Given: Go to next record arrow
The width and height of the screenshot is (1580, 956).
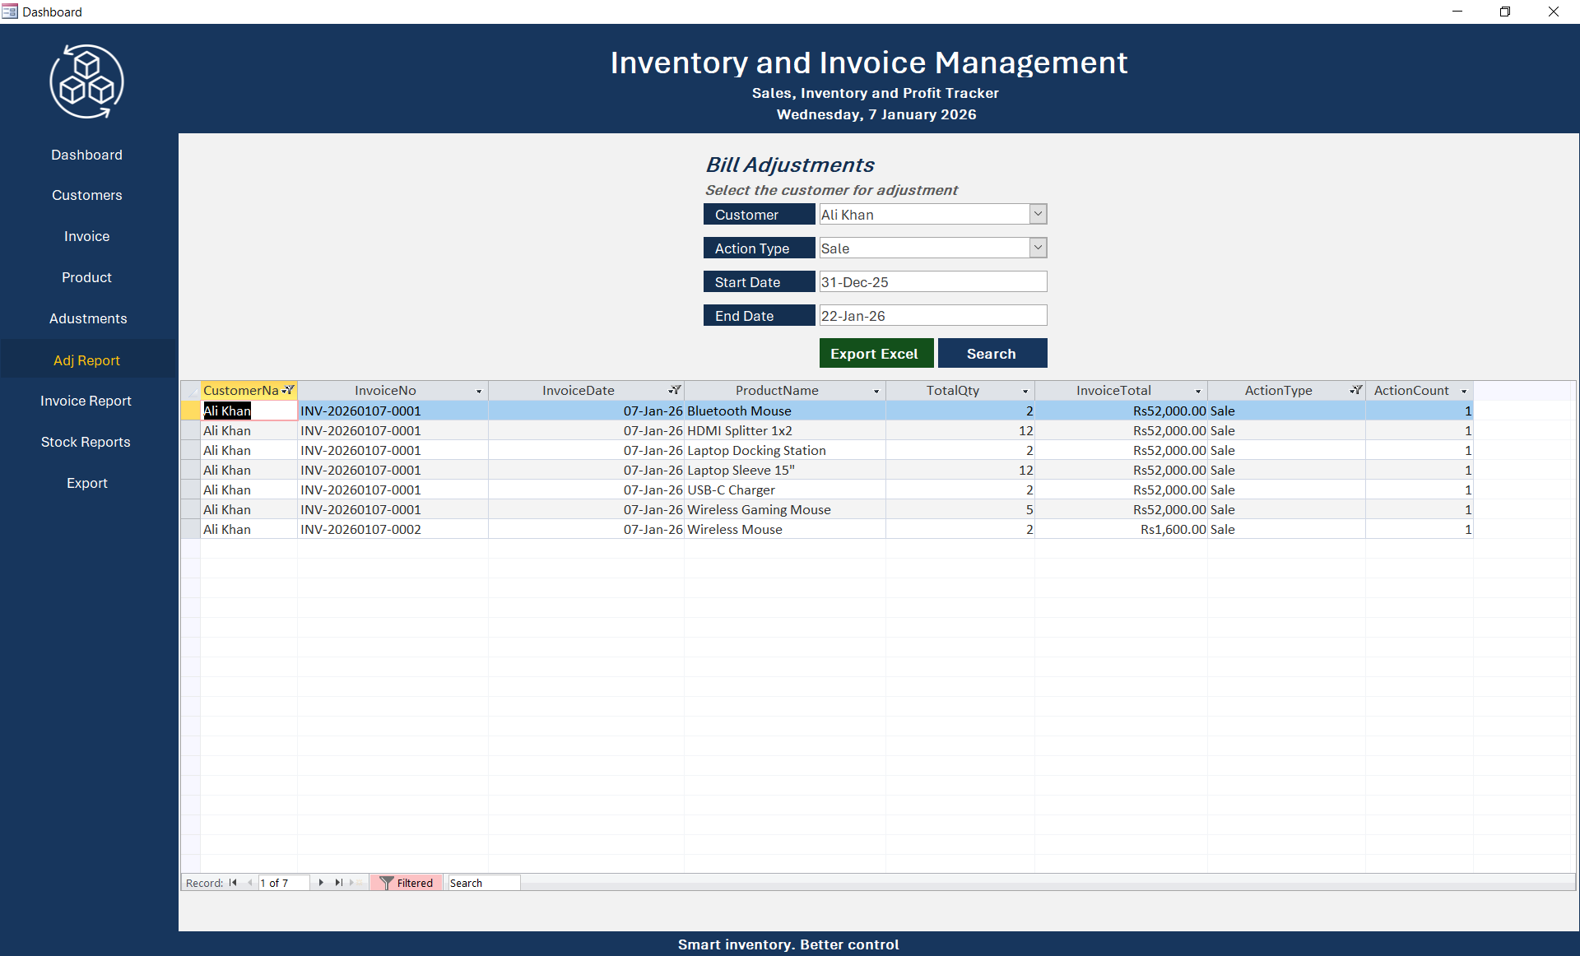Looking at the screenshot, I should point(321,883).
